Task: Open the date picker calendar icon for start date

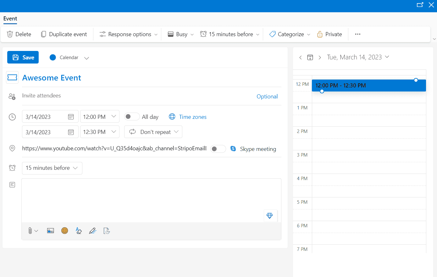Action: [x=71, y=116]
